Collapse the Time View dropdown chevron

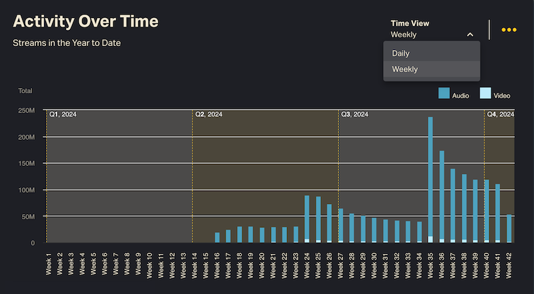click(x=471, y=34)
